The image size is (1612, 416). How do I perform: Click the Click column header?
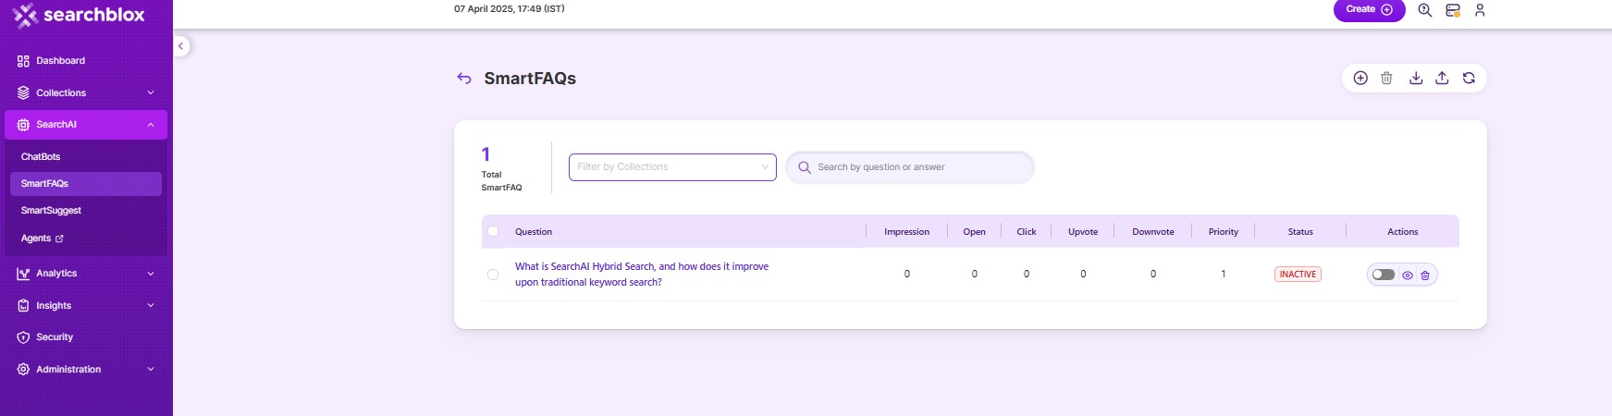[x=1027, y=232]
